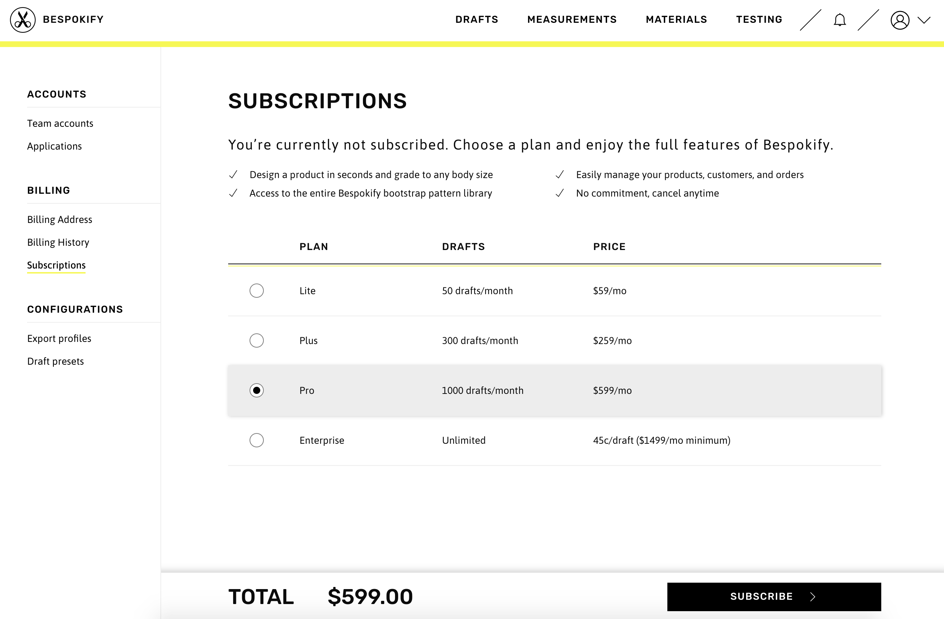The width and height of the screenshot is (944, 619).
Task: Navigate to TESTING section
Action: pos(759,19)
